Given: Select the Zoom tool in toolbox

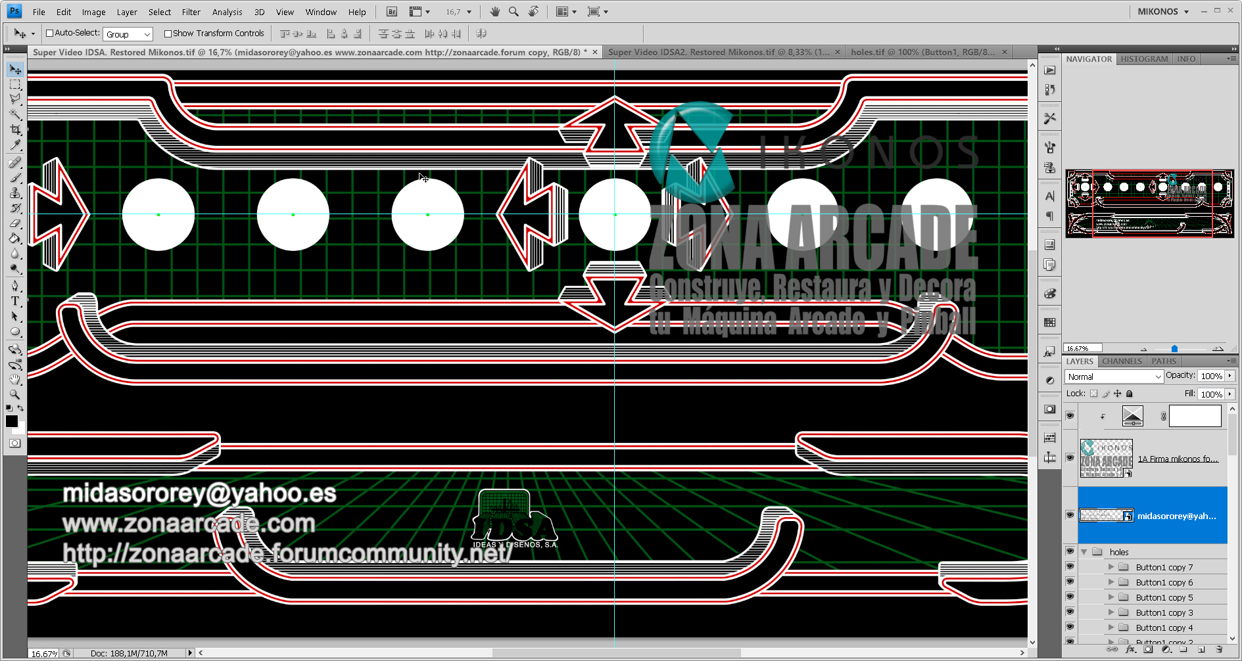Looking at the screenshot, I should coord(15,395).
